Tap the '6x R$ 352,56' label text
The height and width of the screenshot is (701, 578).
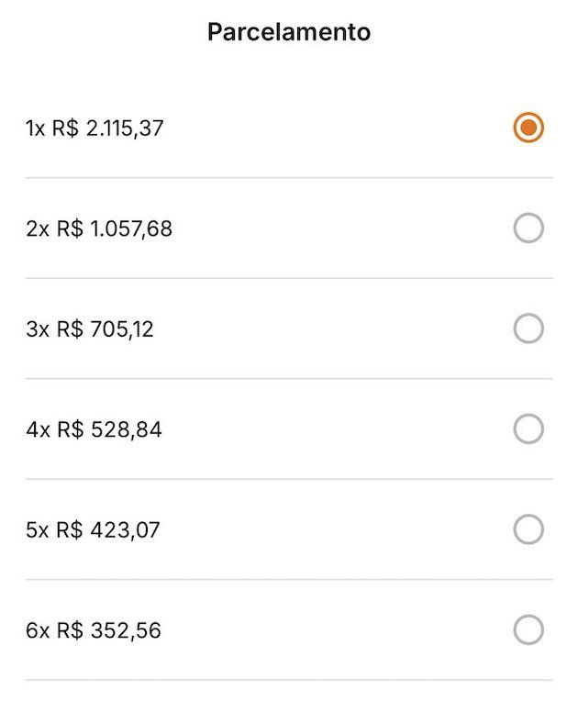click(94, 631)
